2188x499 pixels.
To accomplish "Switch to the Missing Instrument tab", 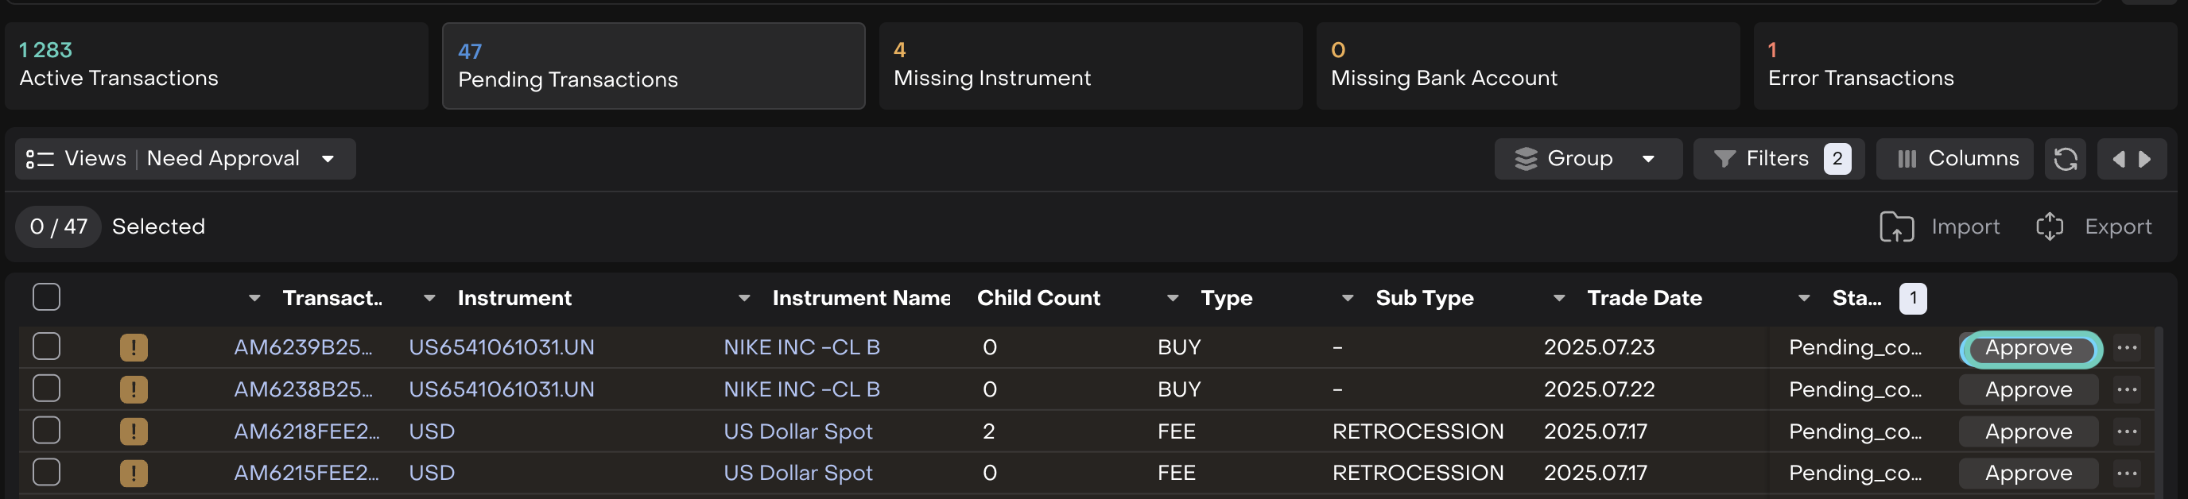I will click(1090, 65).
